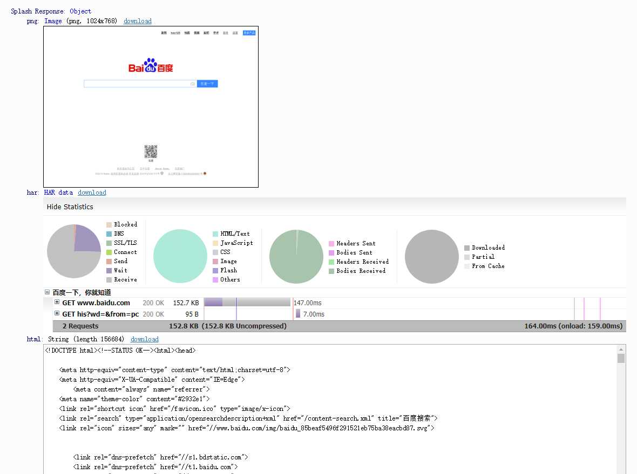Click the Bodies Received legend swatch
This screenshot has height=474, width=637.
point(331,271)
